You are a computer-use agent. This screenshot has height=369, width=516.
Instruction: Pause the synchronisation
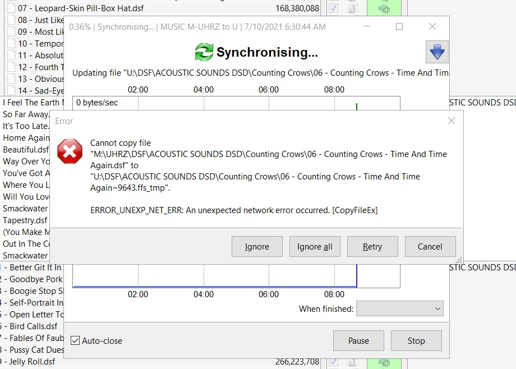[358, 341]
